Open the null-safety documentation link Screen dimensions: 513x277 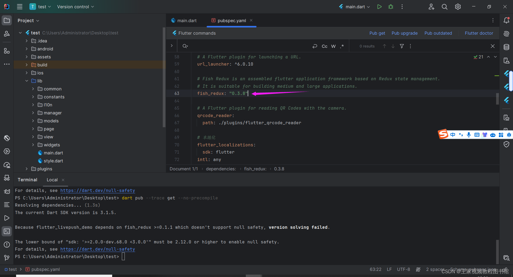pos(98,190)
